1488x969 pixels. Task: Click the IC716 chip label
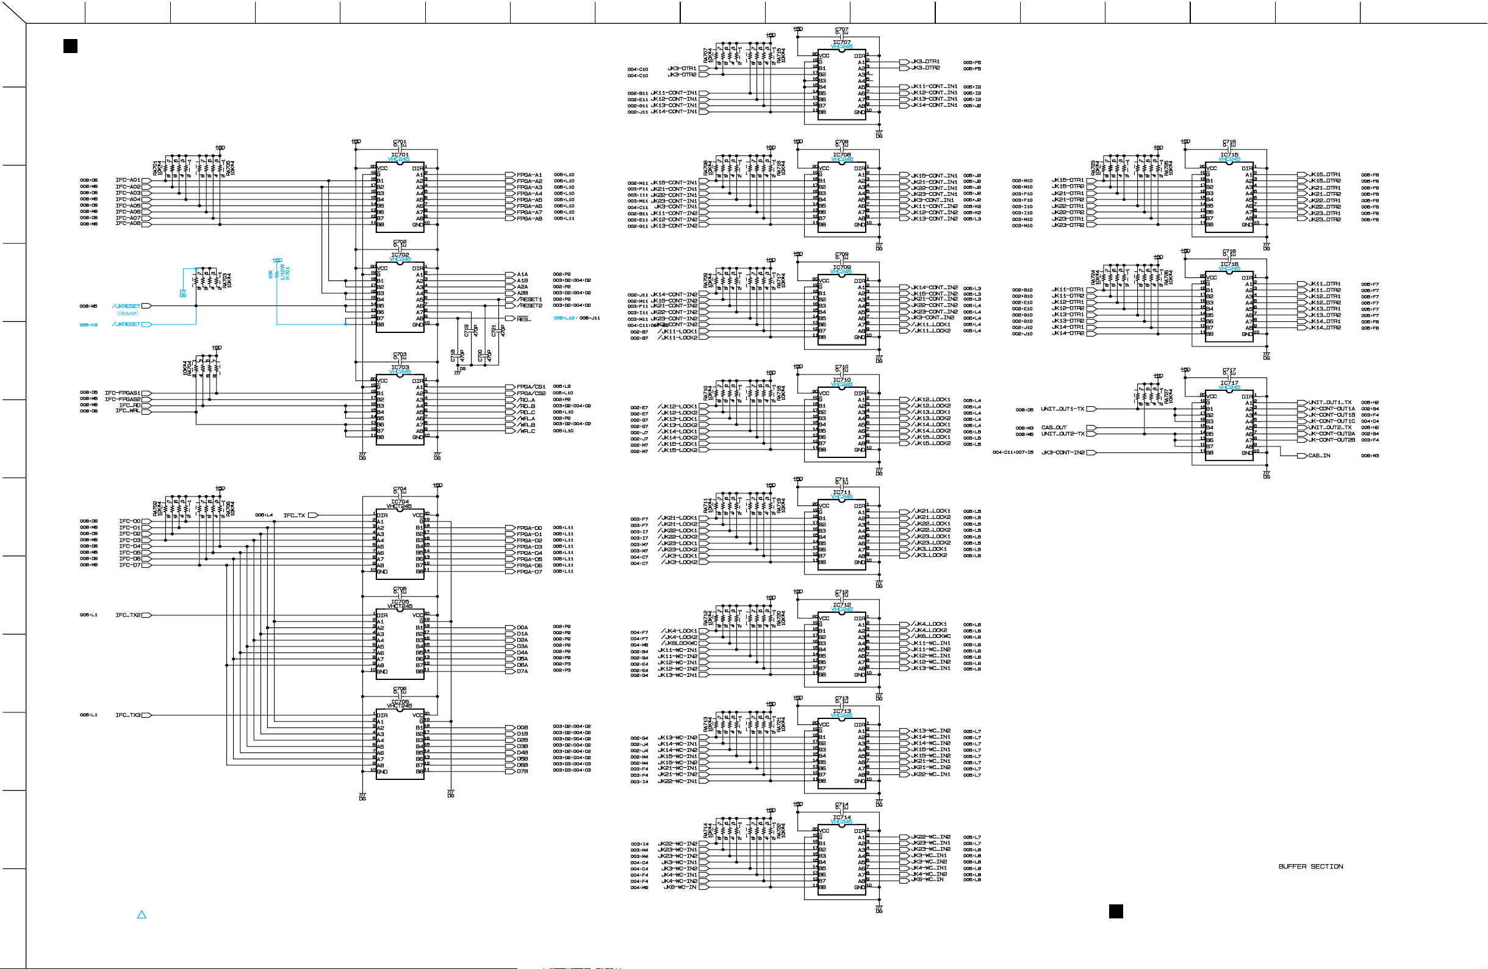point(1229,263)
